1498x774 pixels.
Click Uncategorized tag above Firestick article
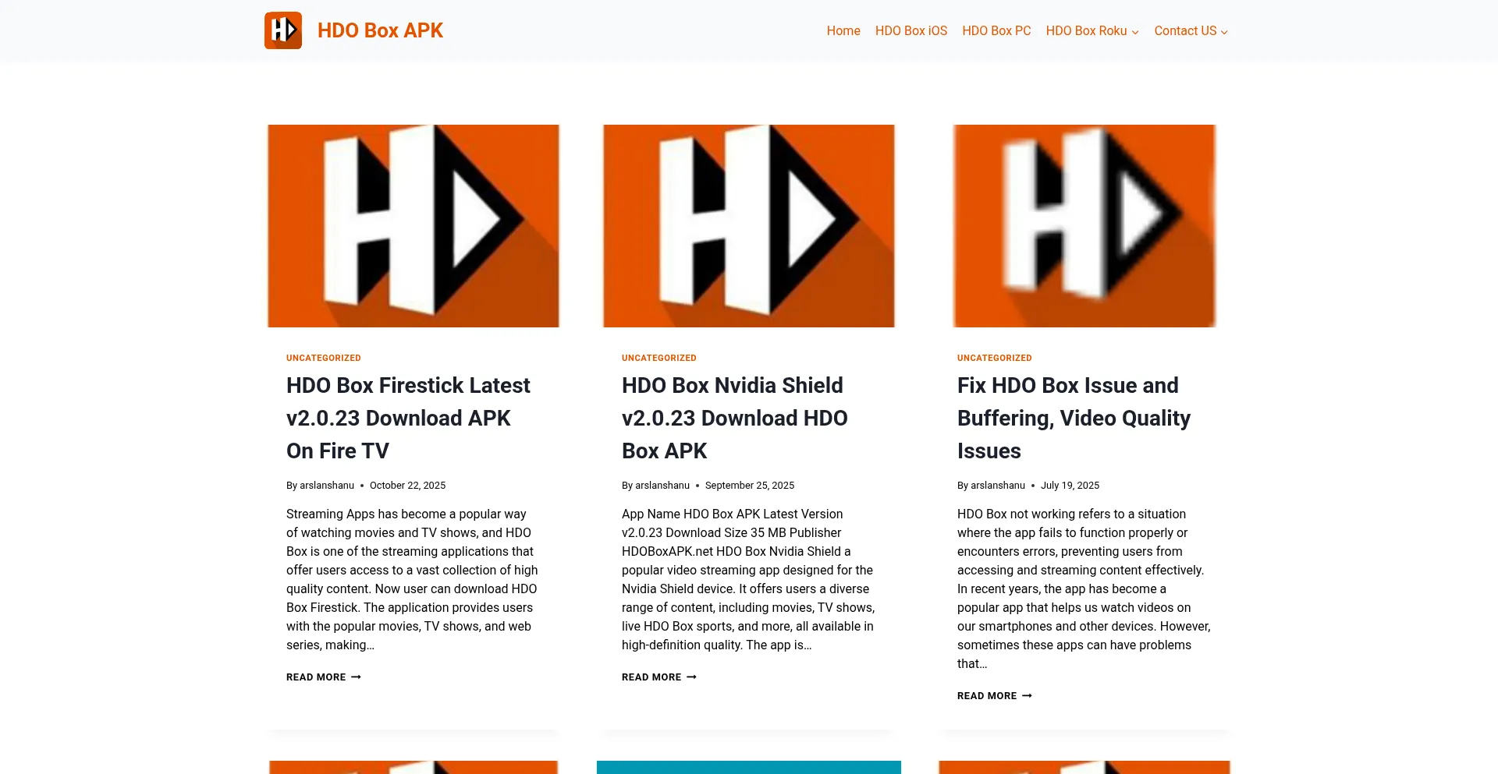(x=324, y=358)
